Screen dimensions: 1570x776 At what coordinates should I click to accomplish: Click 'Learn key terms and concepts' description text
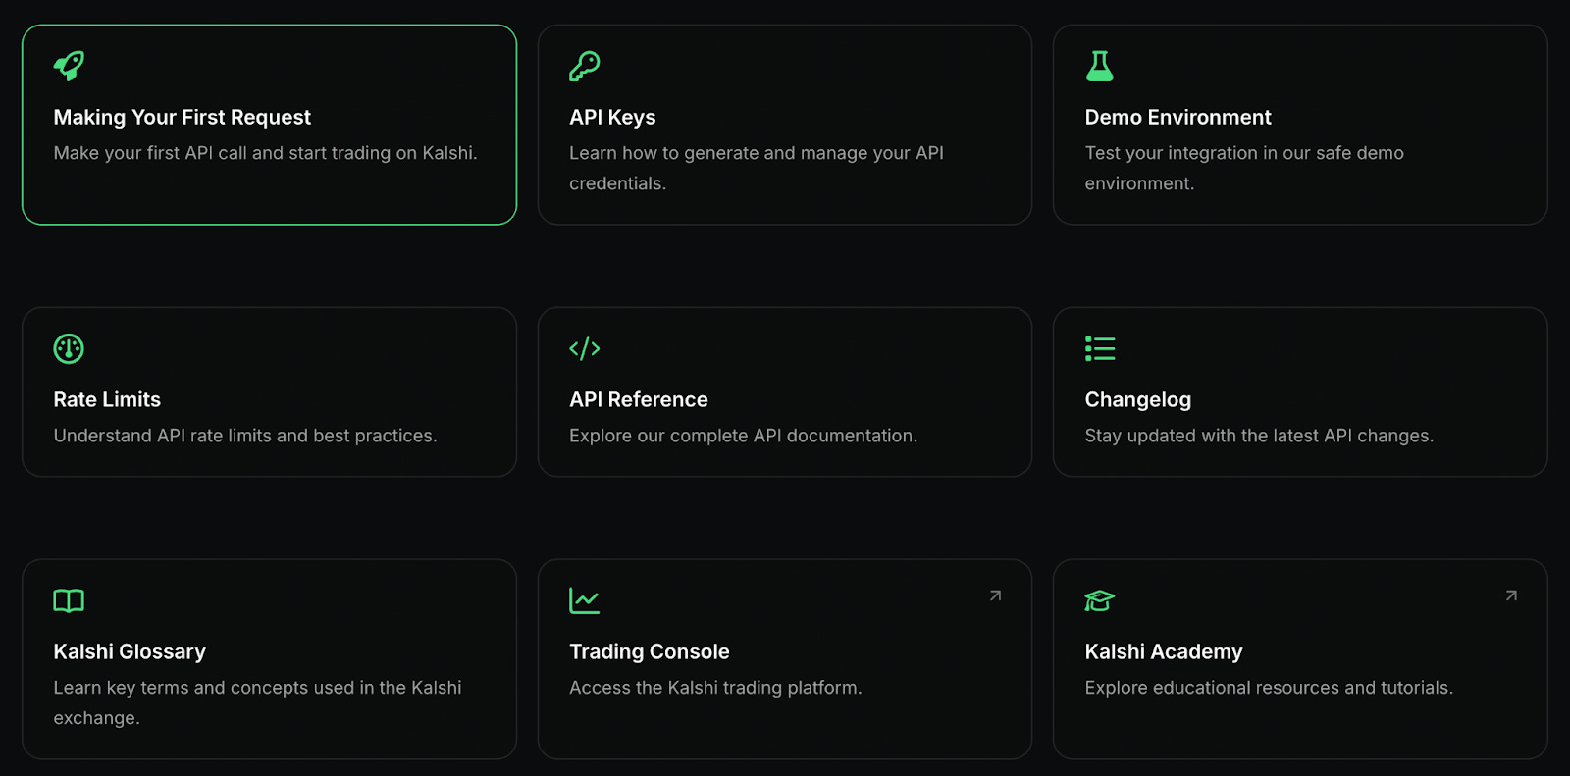click(257, 702)
